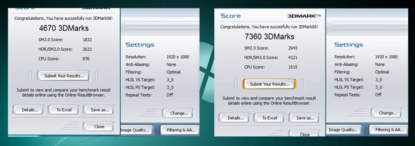
Task: Open Filtering & AA in the left window
Action: pos(180,130)
